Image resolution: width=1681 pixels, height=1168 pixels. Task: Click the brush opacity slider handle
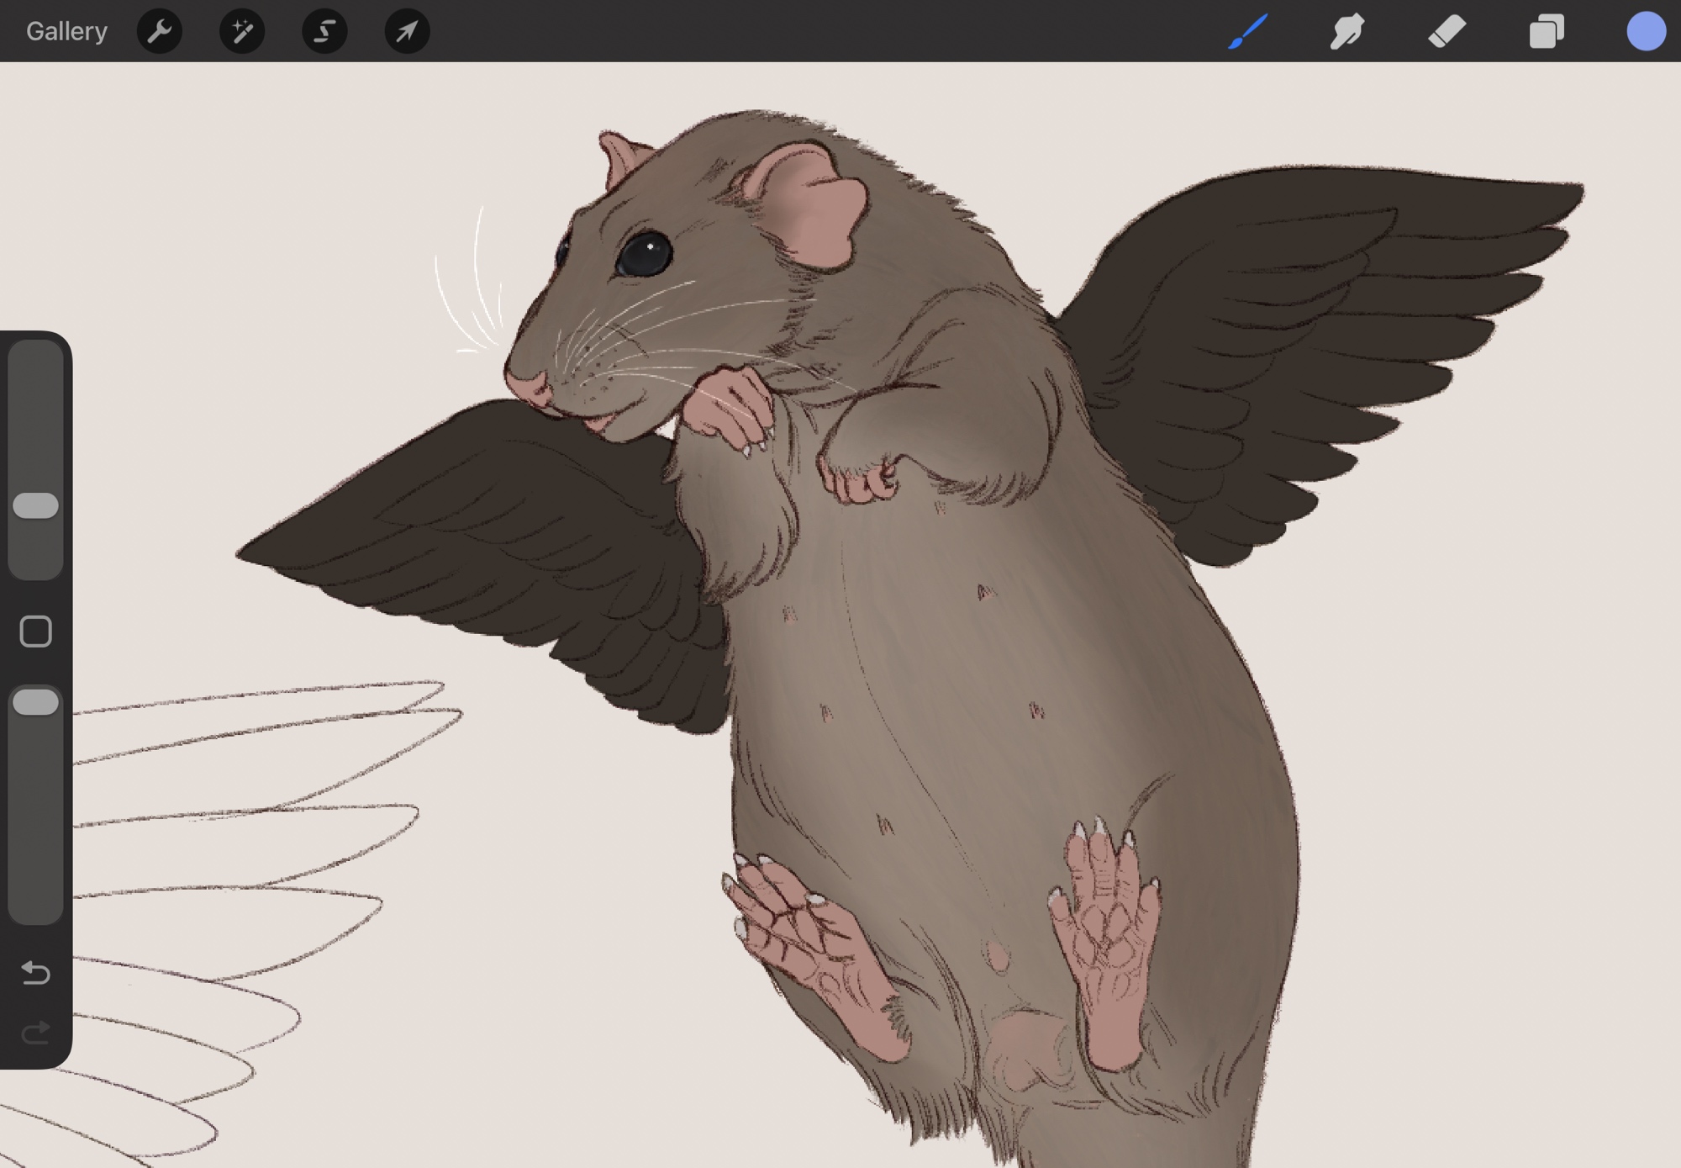pyautogui.click(x=35, y=702)
